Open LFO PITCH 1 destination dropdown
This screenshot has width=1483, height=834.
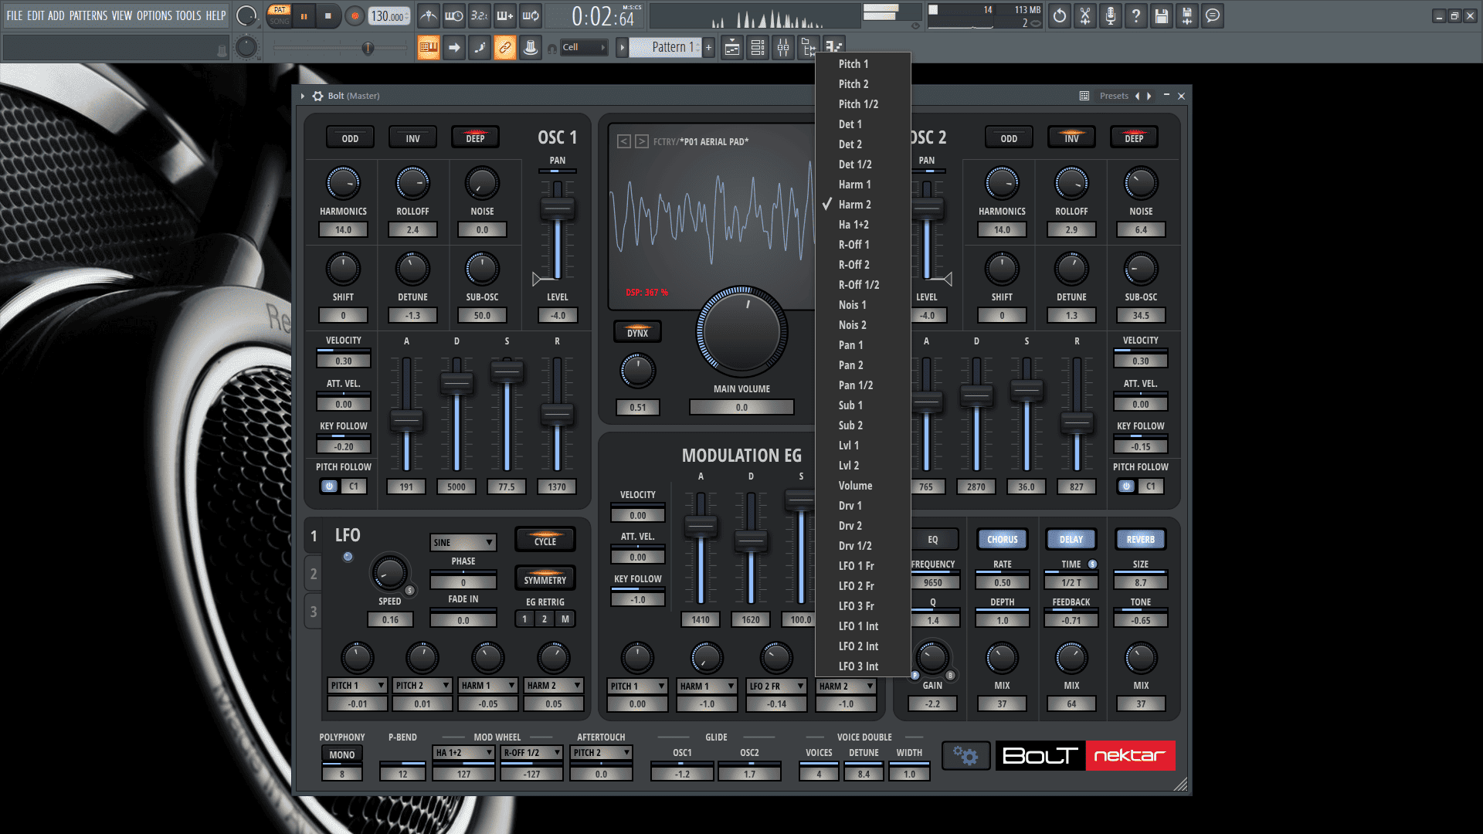pos(358,686)
